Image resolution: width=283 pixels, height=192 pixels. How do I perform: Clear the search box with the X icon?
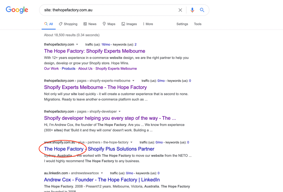point(180,10)
